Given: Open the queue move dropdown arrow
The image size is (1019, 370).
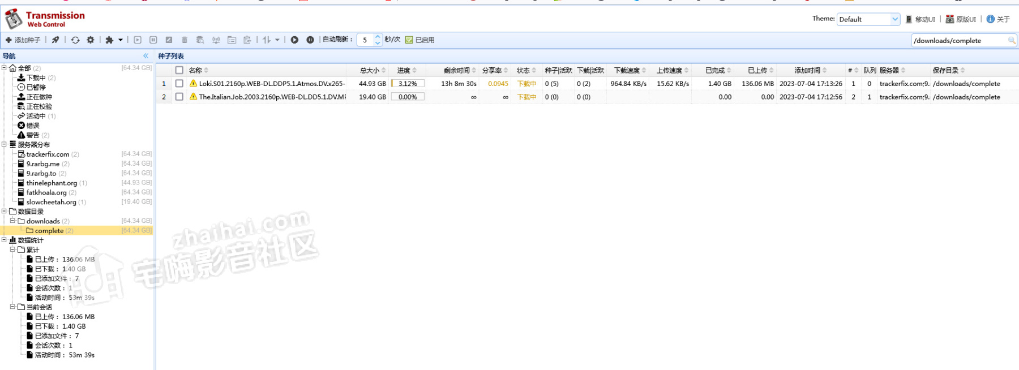Looking at the screenshot, I should (277, 40).
